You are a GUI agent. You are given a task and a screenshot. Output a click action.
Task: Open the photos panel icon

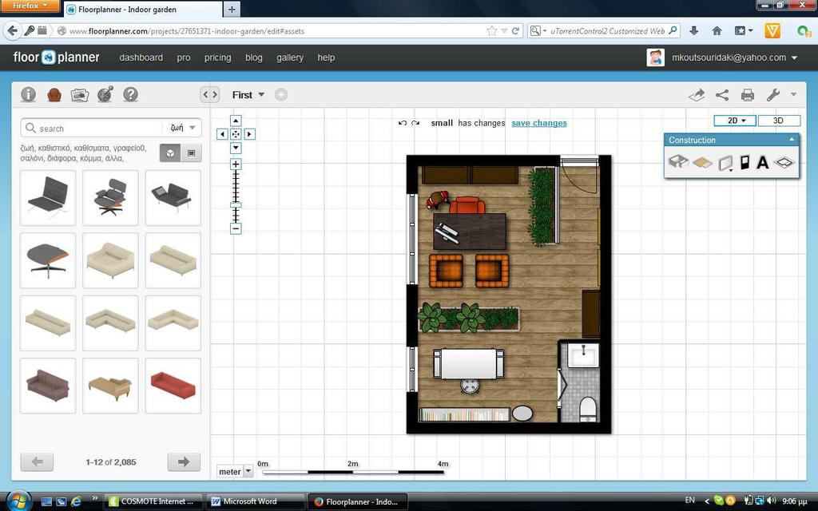(x=80, y=95)
